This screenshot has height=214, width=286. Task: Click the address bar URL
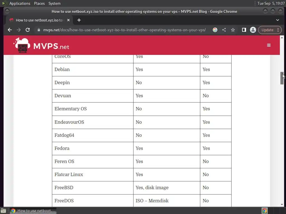click(x=124, y=30)
